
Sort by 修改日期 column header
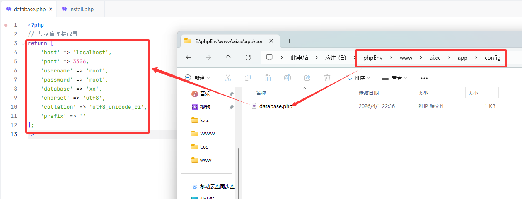pyautogui.click(x=368, y=93)
